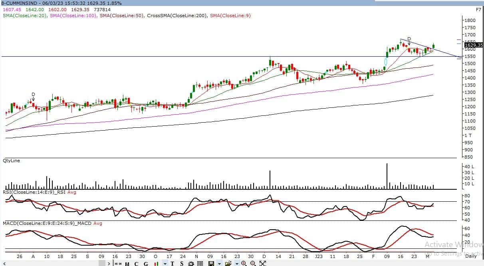Toggle the G button in bottom toolbar
Viewport: 484px width, 266px height.
(146, 263)
